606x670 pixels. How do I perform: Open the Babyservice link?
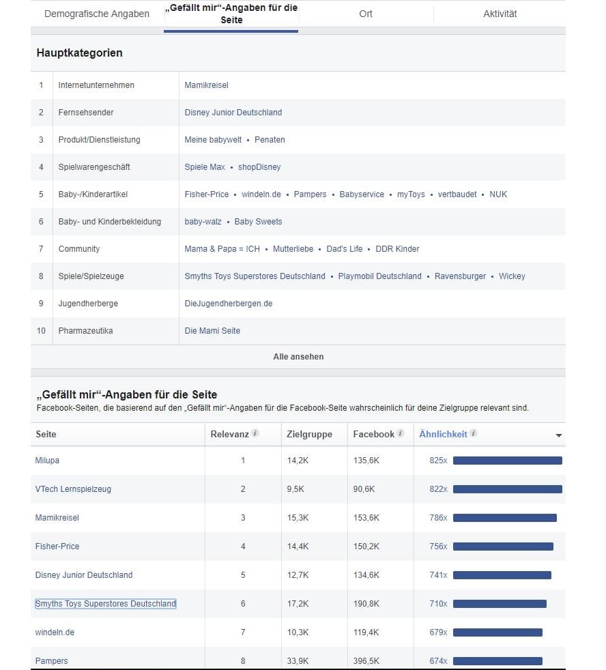(x=362, y=194)
